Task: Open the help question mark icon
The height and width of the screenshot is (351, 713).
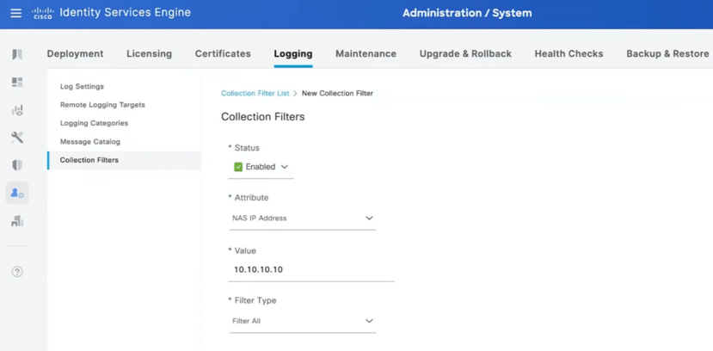Action: coord(17,272)
